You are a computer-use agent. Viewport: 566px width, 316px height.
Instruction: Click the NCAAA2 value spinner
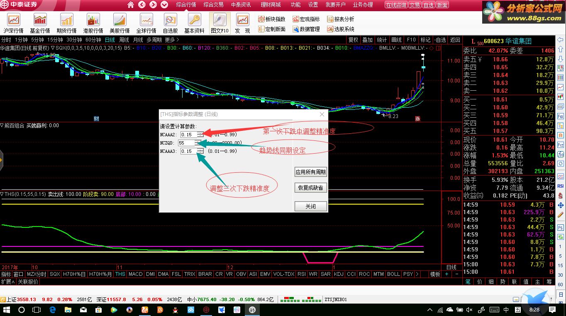[x=200, y=135]
